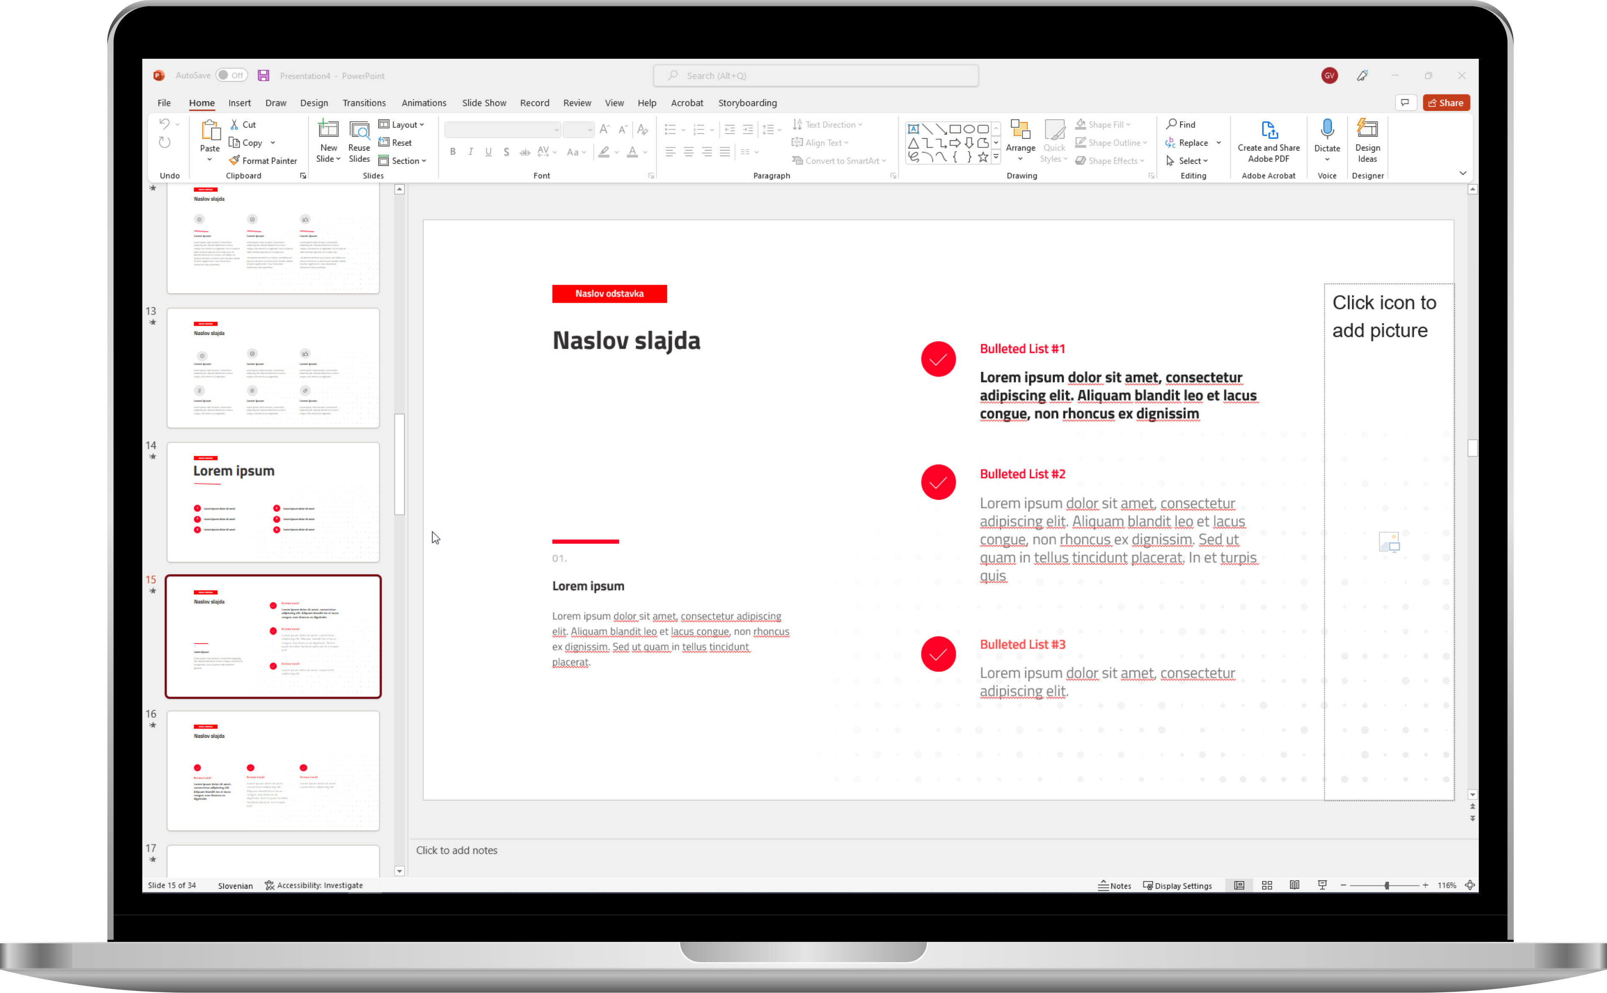Click the Text Highlight Color button
The height and width of the screenshot is (993, 1607).
(x=604, y=152)
